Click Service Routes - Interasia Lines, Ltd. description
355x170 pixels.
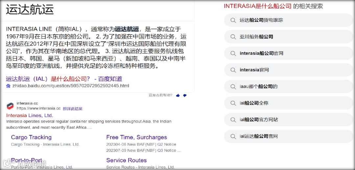(141, 167)
